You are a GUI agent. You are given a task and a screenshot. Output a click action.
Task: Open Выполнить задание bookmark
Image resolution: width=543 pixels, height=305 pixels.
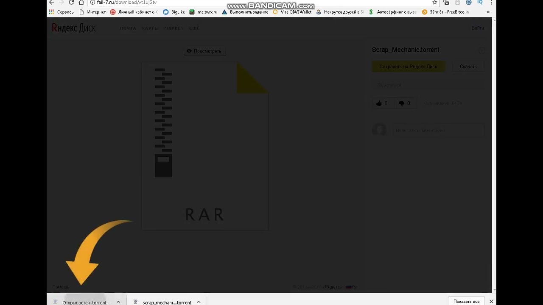pos(245,12)
